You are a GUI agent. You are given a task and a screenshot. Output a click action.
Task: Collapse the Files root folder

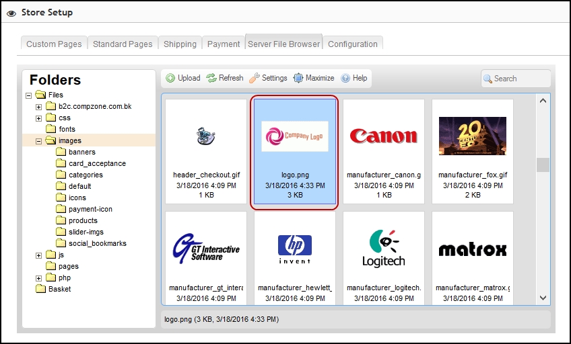tap(28, 95)
